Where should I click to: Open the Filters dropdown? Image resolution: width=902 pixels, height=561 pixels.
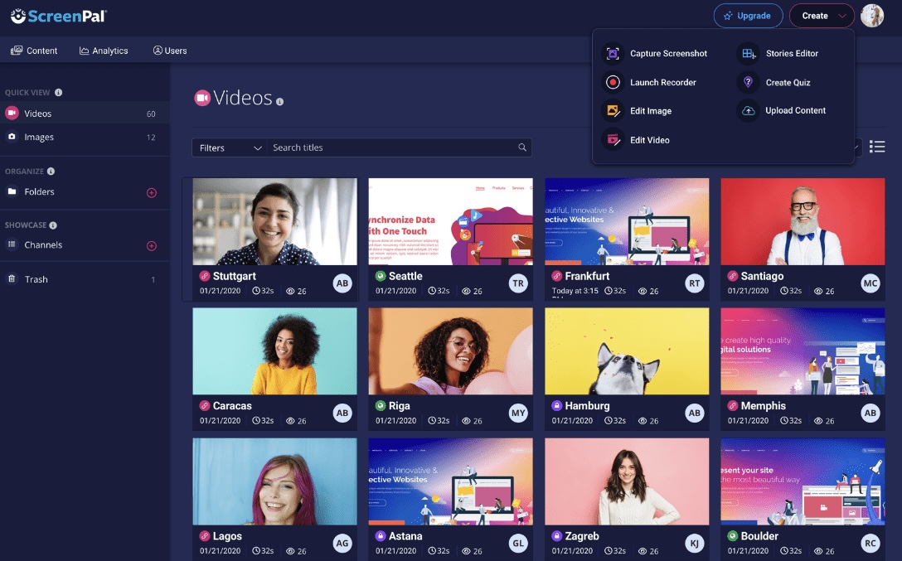click(229, 148)
